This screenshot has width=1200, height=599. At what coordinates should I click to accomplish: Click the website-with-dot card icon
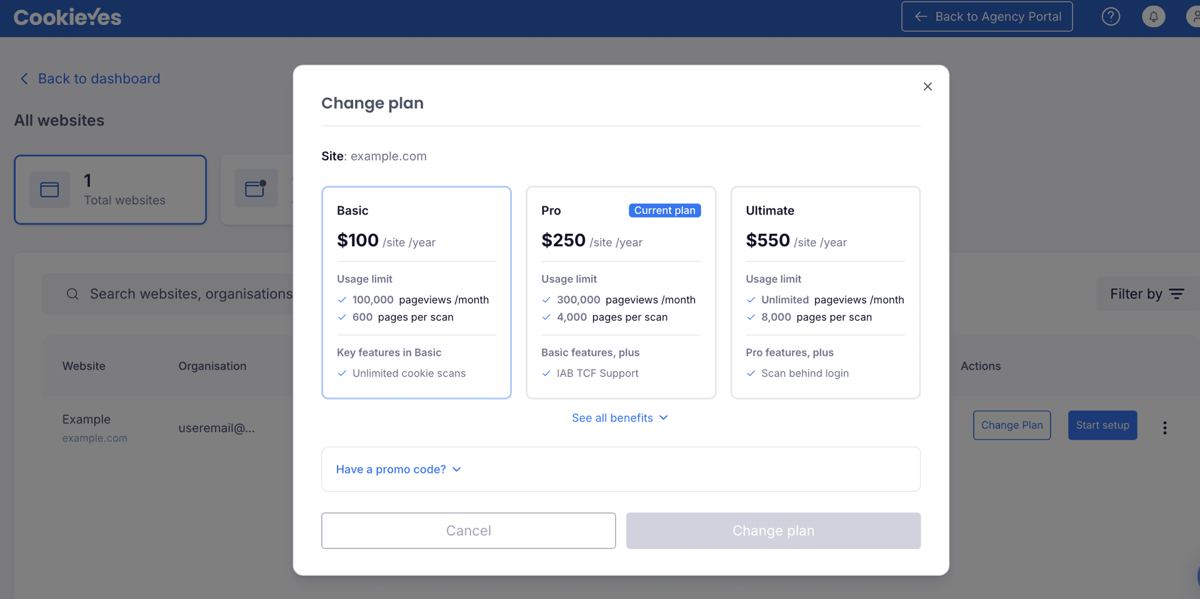coord(256,189)
